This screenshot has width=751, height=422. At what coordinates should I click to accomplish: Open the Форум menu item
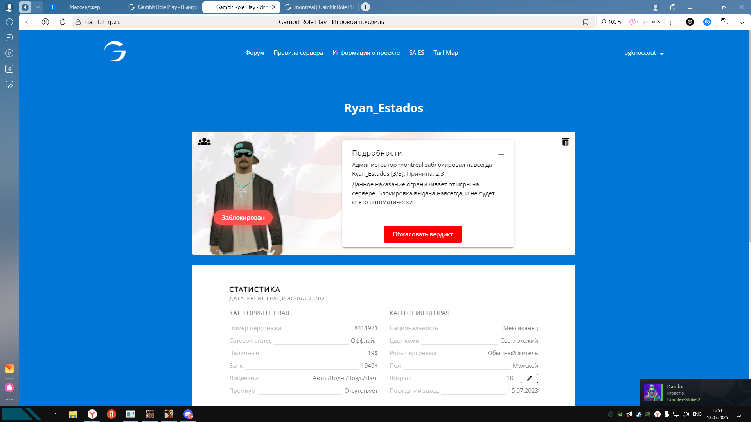click(255, 53)
